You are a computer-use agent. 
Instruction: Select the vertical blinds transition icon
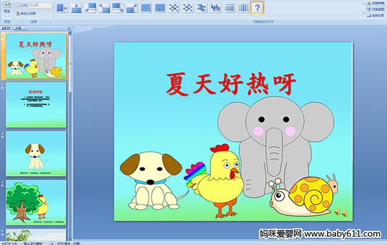click(160, 8)
